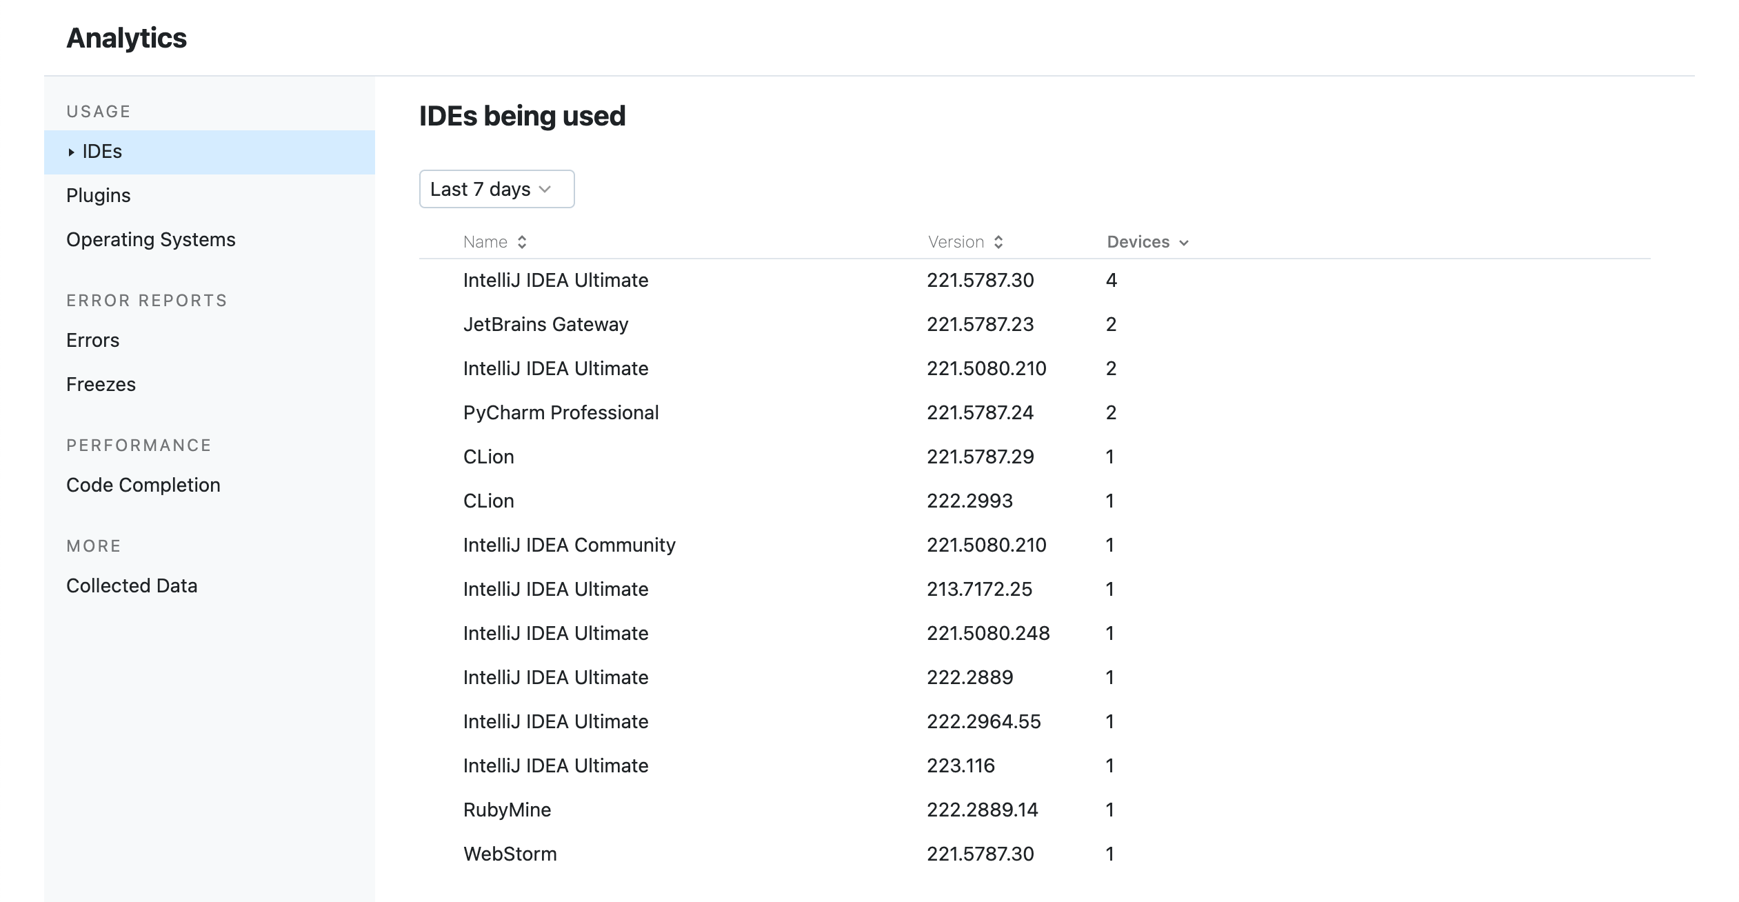Click the PyCharm Professional entry
1739x902 pixels.
tap(560, 412)
